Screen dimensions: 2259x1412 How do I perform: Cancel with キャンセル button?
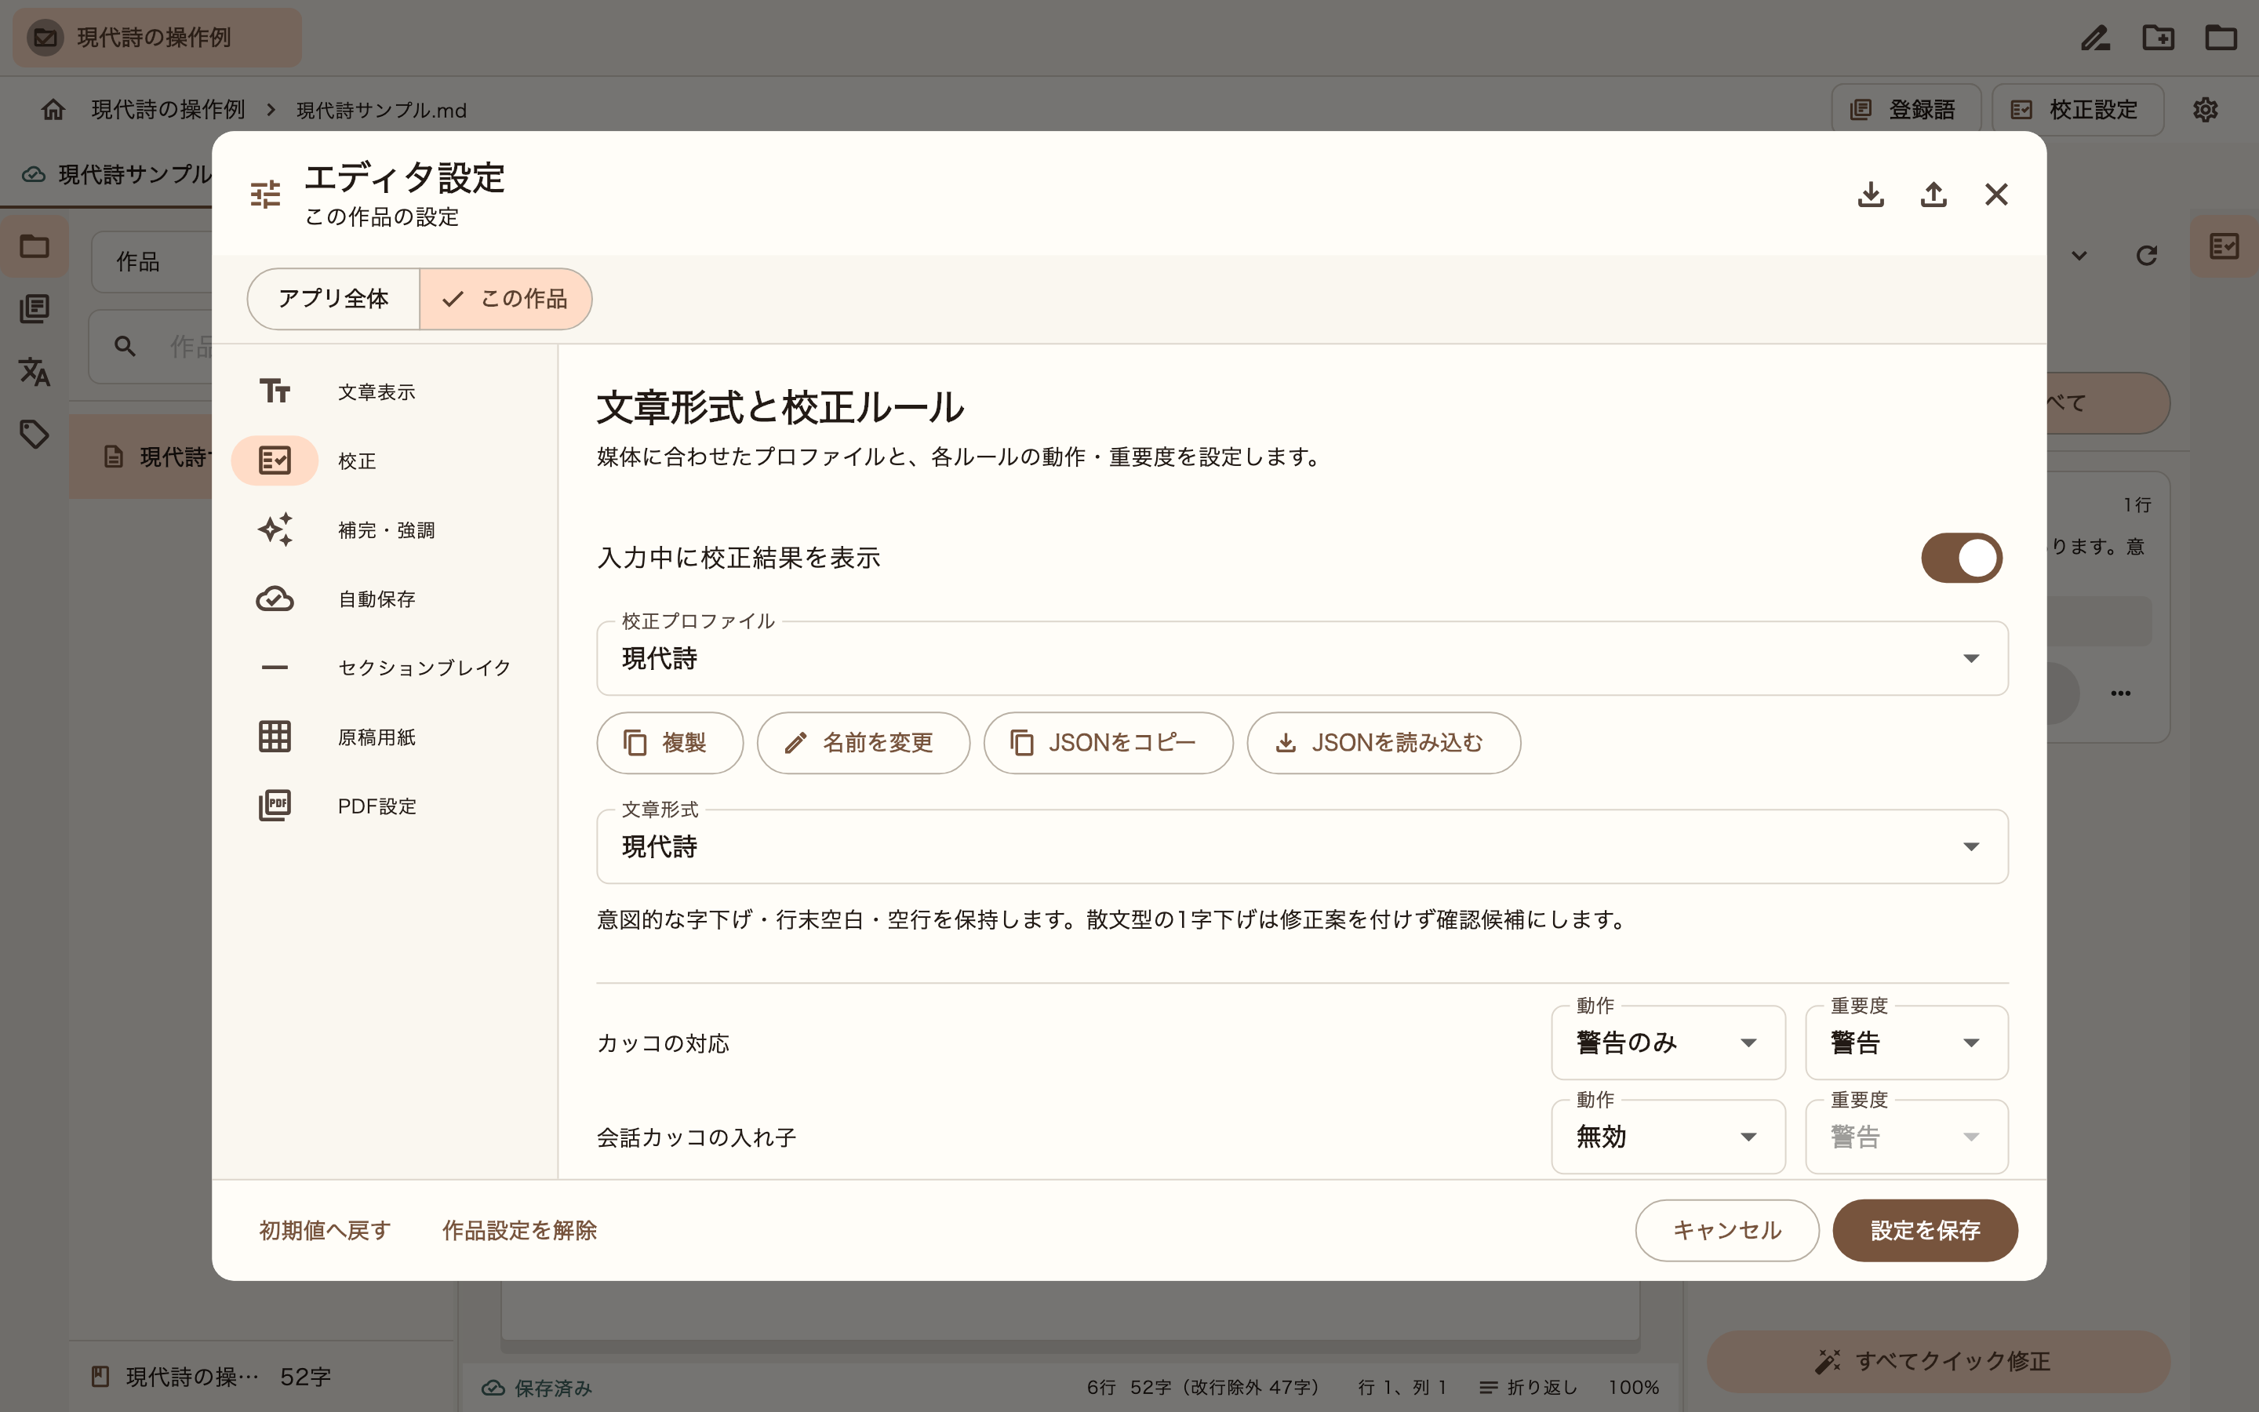click(1727, 1230)
